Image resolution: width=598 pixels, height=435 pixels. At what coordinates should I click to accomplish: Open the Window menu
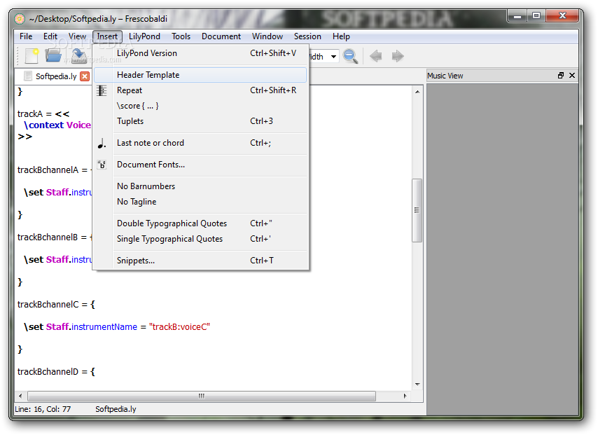click(267, 36)
